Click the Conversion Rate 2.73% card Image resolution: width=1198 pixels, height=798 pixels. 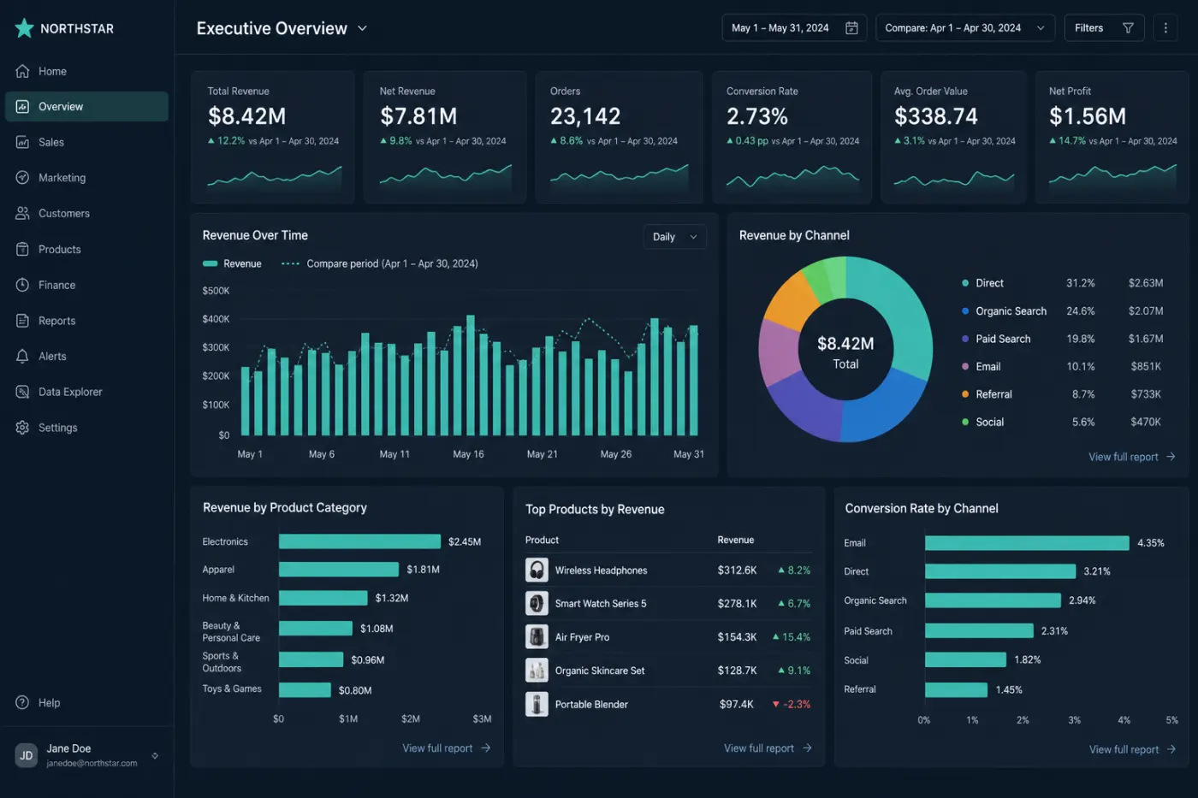click(792, 138)
